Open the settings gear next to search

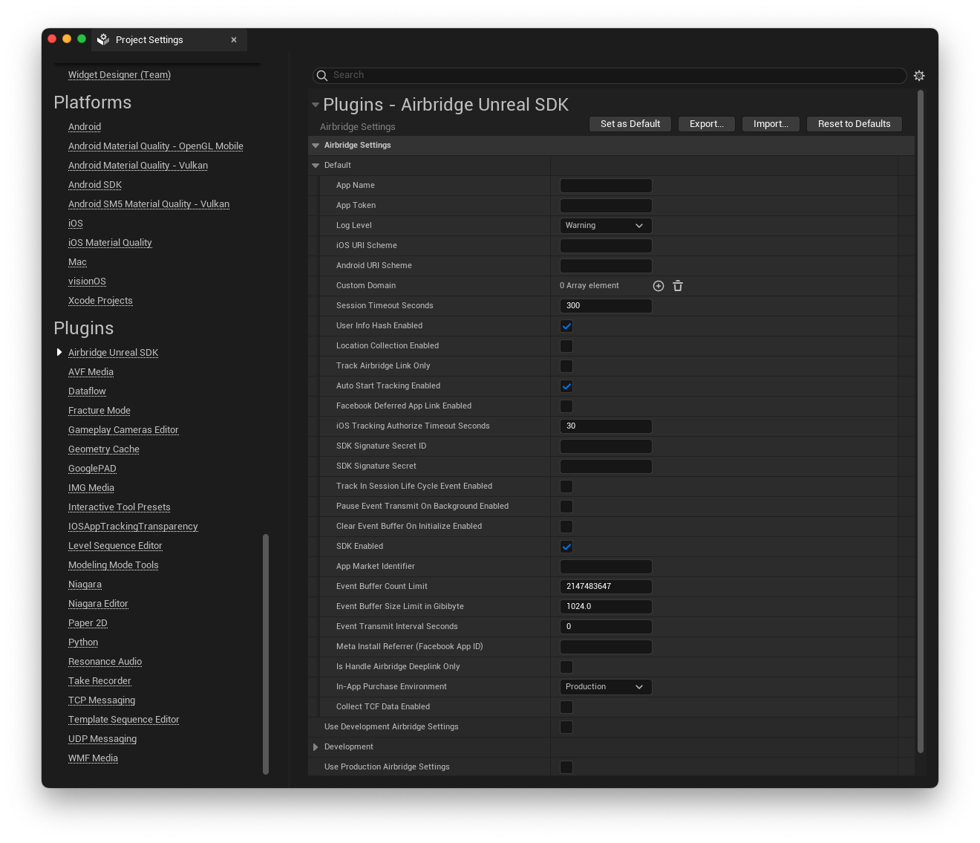click(919, 76)
